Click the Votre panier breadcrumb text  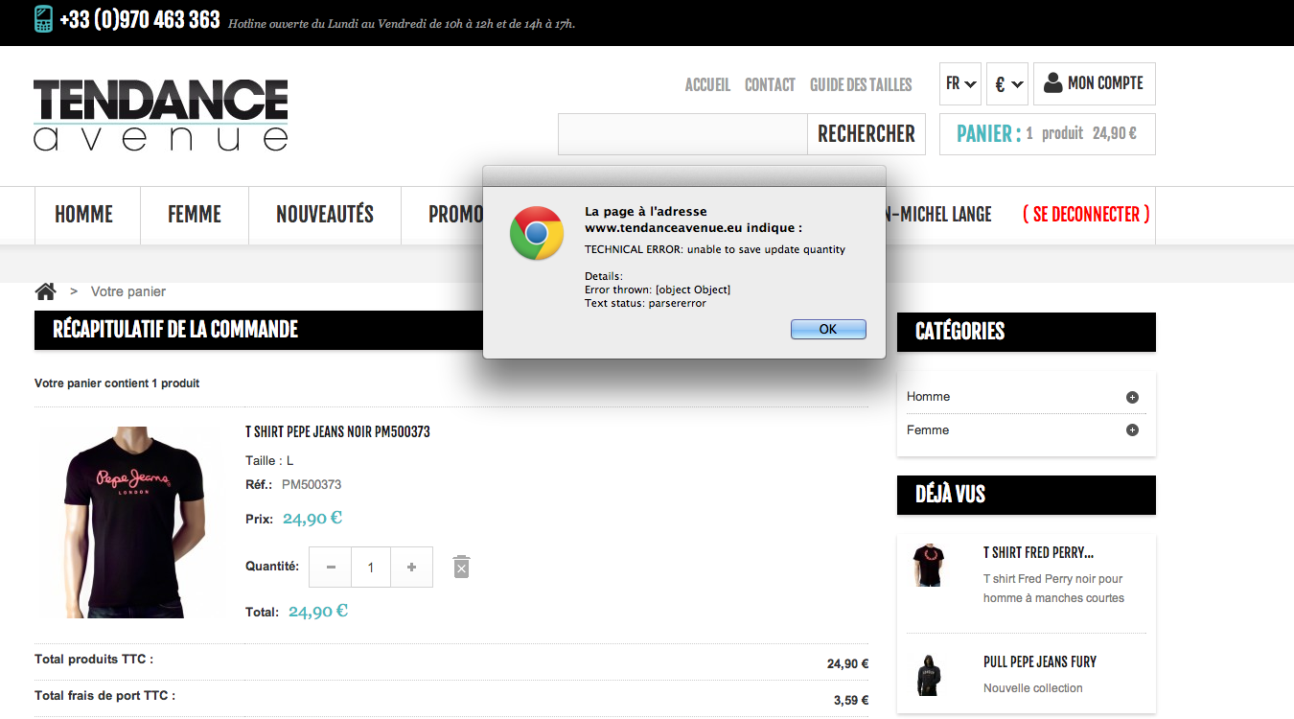pos(128,291)
